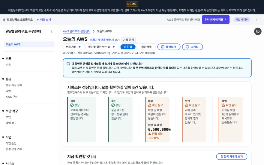This screenshot has width=264, height=165.
Task: Collapse the 보안·복구 sidebar section
Action: 3,111
